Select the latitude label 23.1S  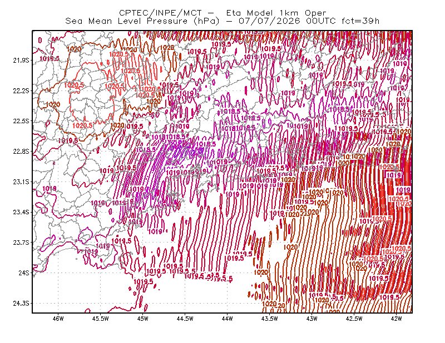pos(21,181)
